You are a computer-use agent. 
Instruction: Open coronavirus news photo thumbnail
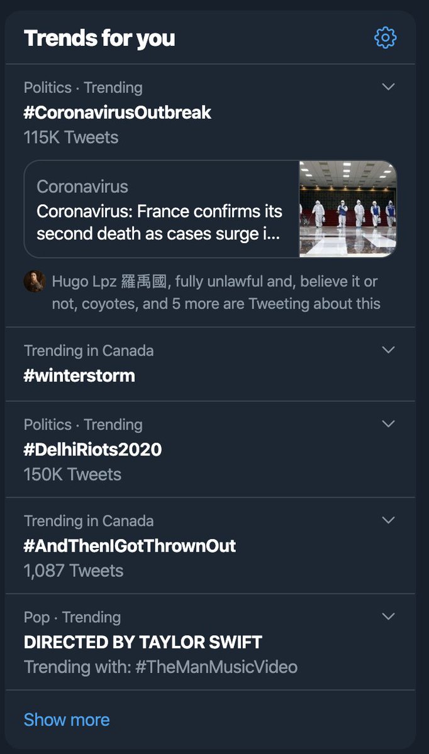[348, 209]
